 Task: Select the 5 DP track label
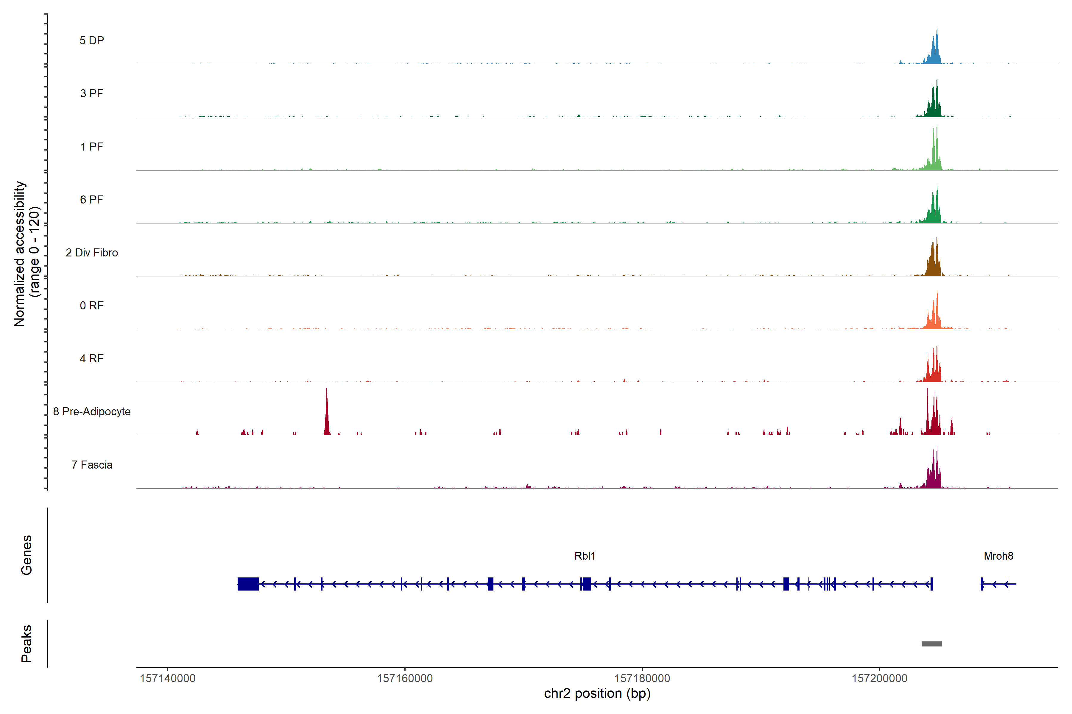pyautogui.click(x=92, y=40)
